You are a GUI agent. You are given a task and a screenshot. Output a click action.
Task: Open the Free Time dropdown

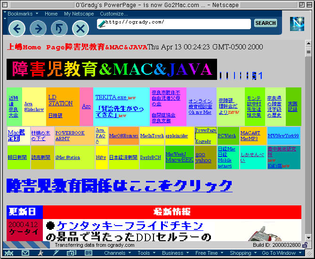point(210,253)
